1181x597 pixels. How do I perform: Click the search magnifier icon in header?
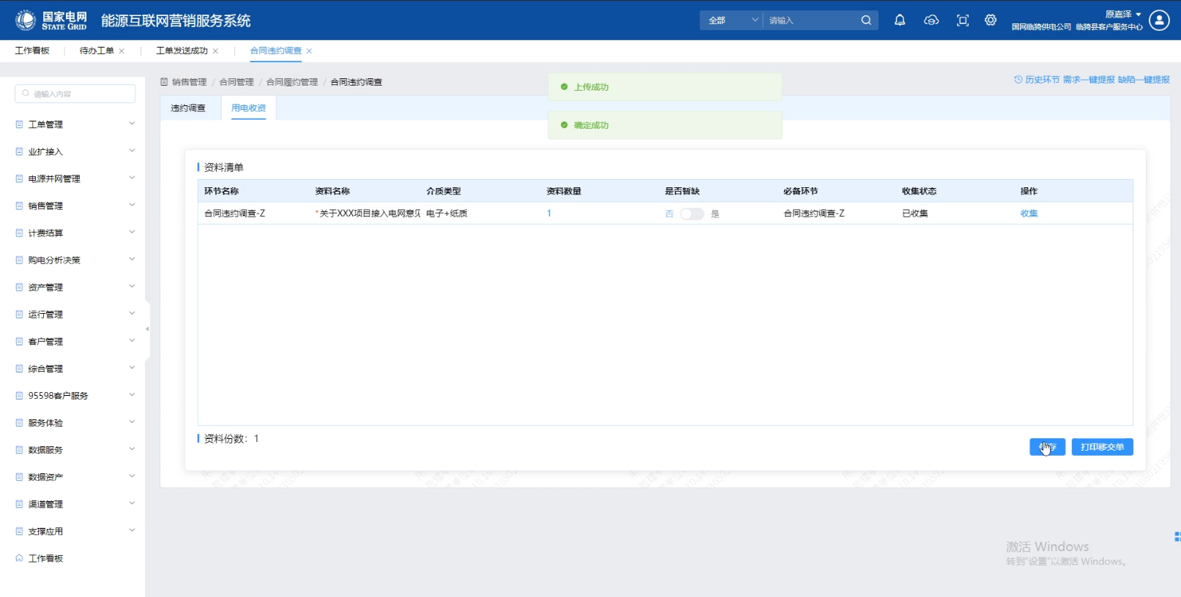pyautogui.click(x=866, y=20)
